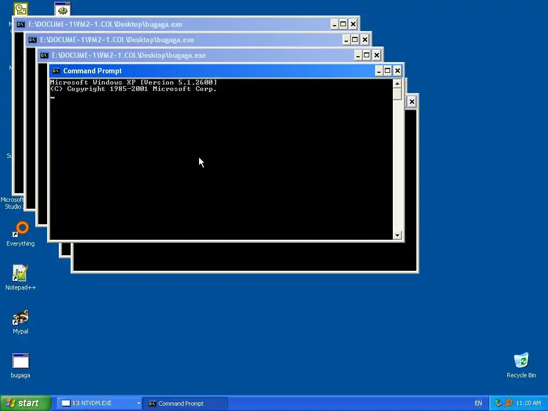Viewport: 548px width, 411px height.
Task: Launch Notepad++ from the desktop
Action: pyautogui.click(x=20, y=278)
